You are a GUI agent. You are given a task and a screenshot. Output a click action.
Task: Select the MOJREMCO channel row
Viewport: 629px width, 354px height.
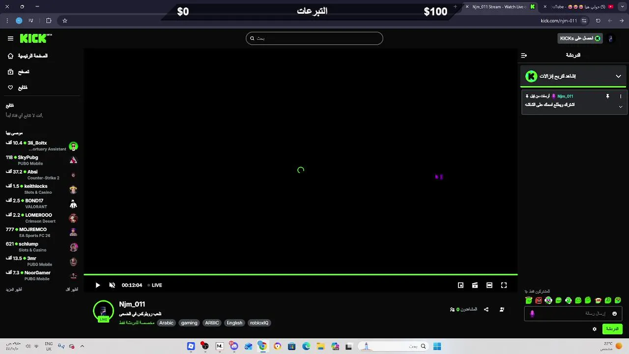42,233
